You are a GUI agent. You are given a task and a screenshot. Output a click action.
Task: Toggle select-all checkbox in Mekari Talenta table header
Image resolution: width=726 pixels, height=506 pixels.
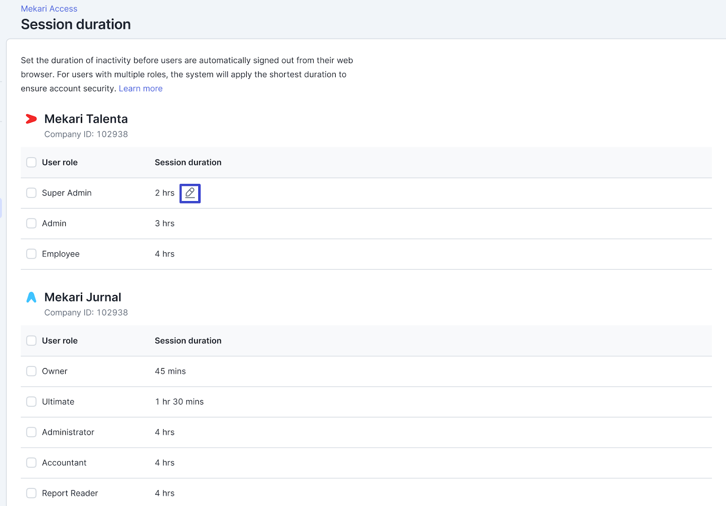click(x=31, y=162)
